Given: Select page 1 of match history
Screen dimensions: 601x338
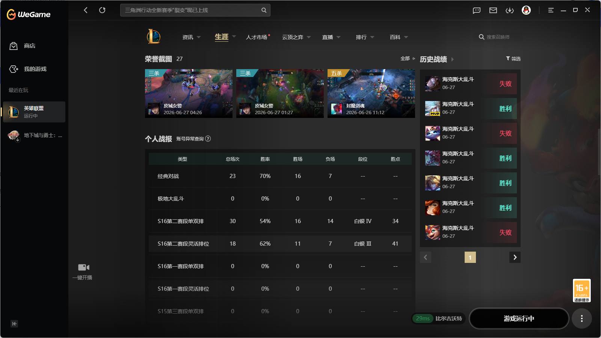Looking at the screenshot, I should tap(470, 257).
